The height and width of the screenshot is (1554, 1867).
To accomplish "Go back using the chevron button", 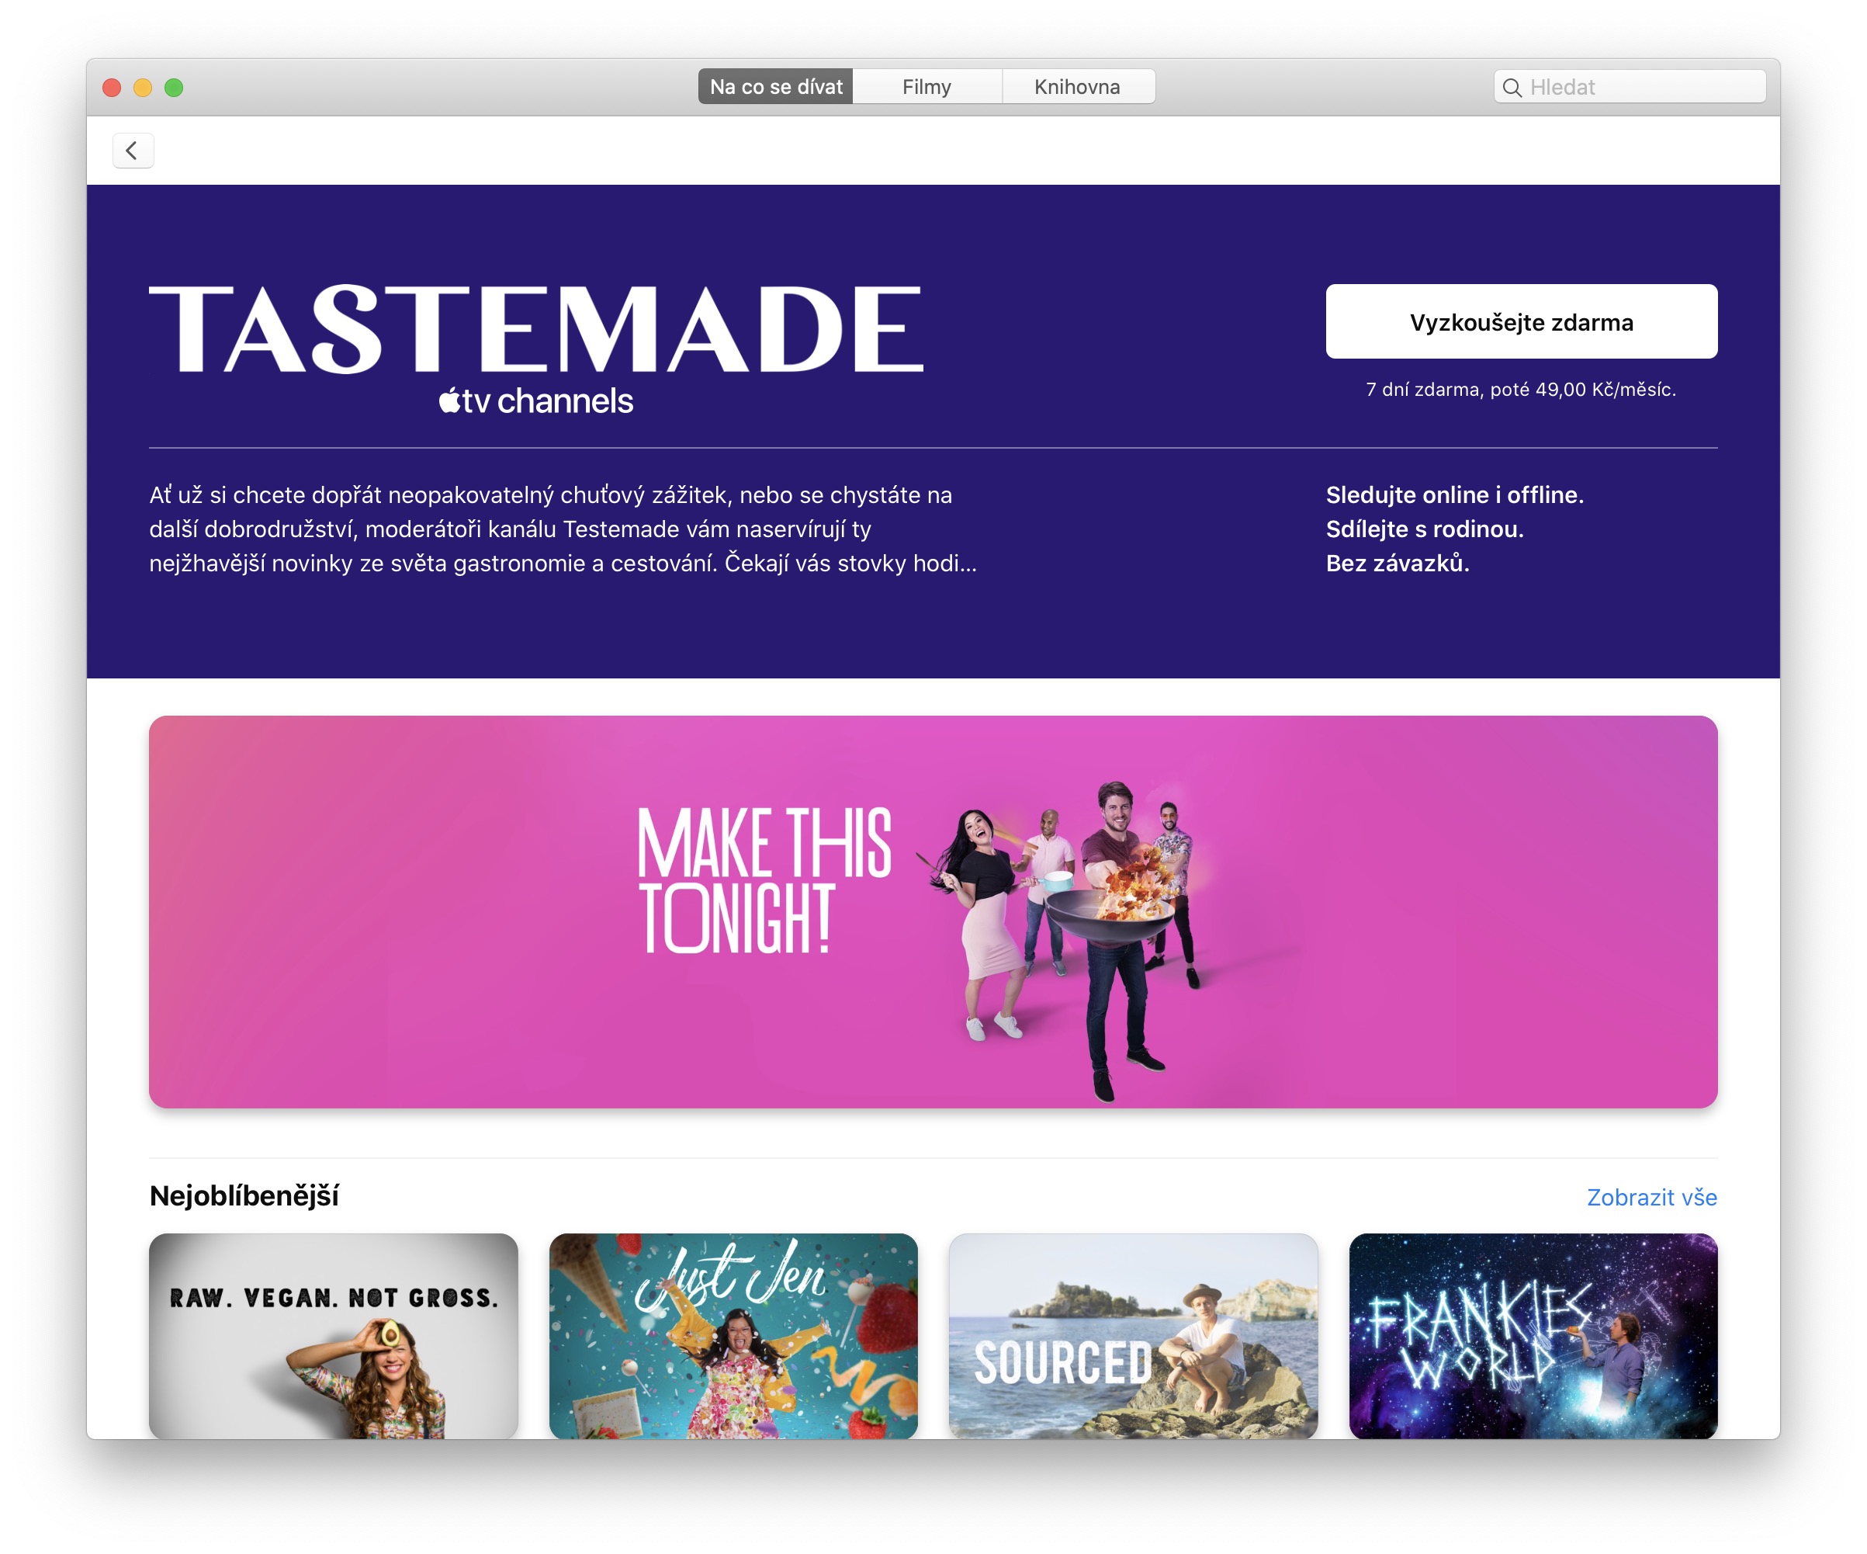I will 133,151.
